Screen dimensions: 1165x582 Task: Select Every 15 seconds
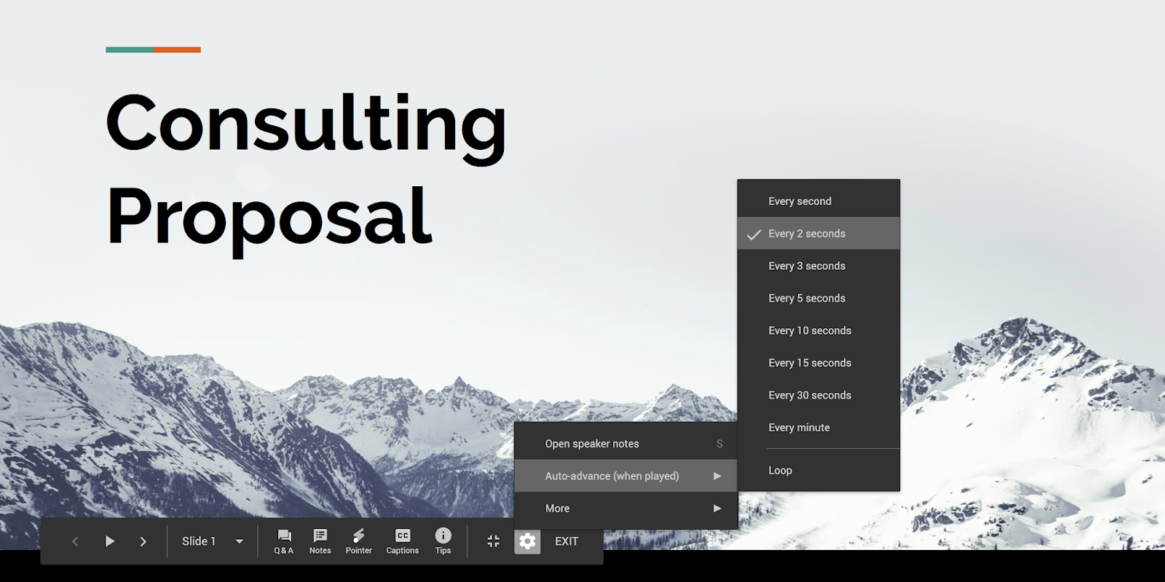click(x=818, y=363)
